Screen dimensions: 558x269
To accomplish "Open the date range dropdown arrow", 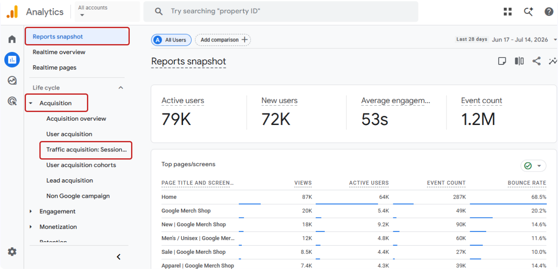I will (x=555, y=40).
